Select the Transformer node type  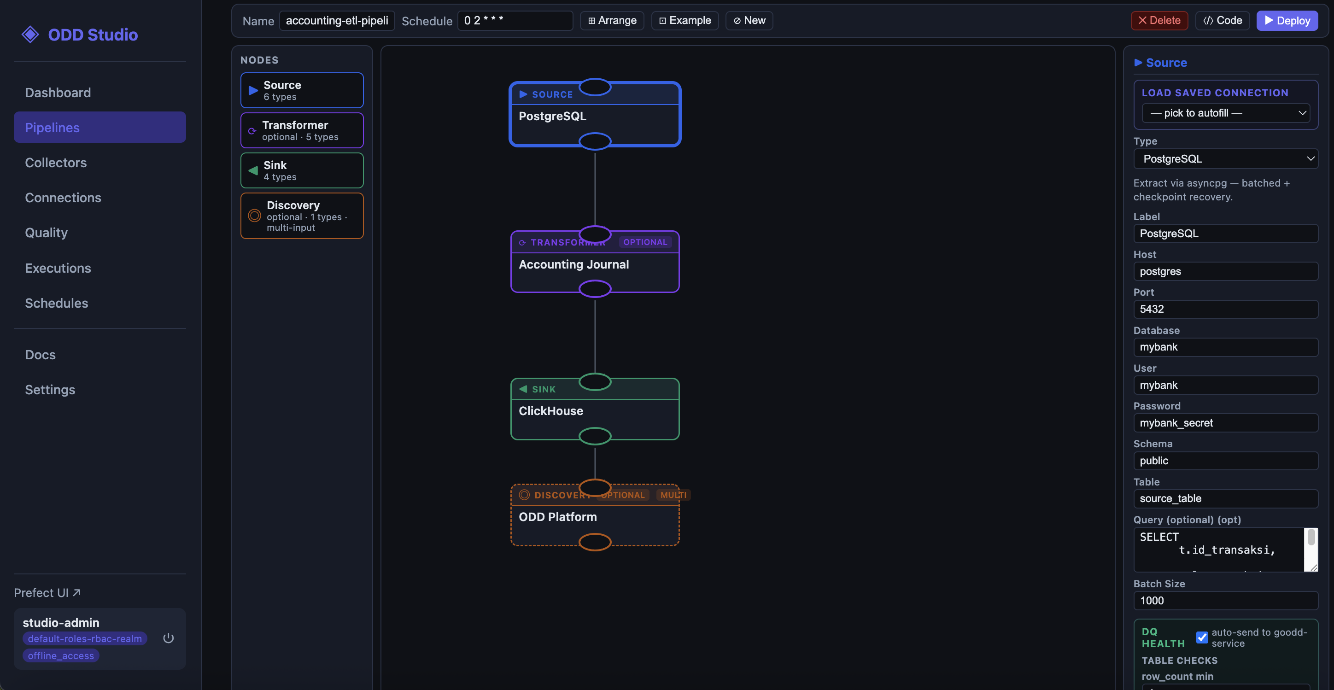(302, 129)
